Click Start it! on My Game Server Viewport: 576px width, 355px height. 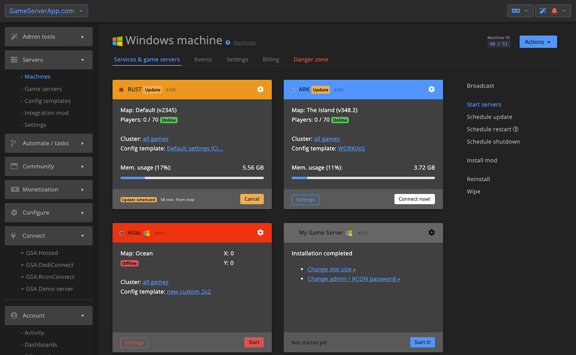[x=422, y=342]
